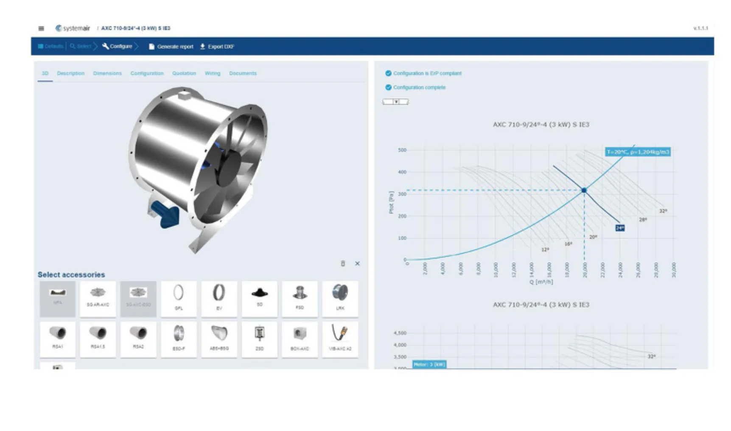731x431 pixels.
Task: Choose the ZSD spring accessory
Action: 259,339
